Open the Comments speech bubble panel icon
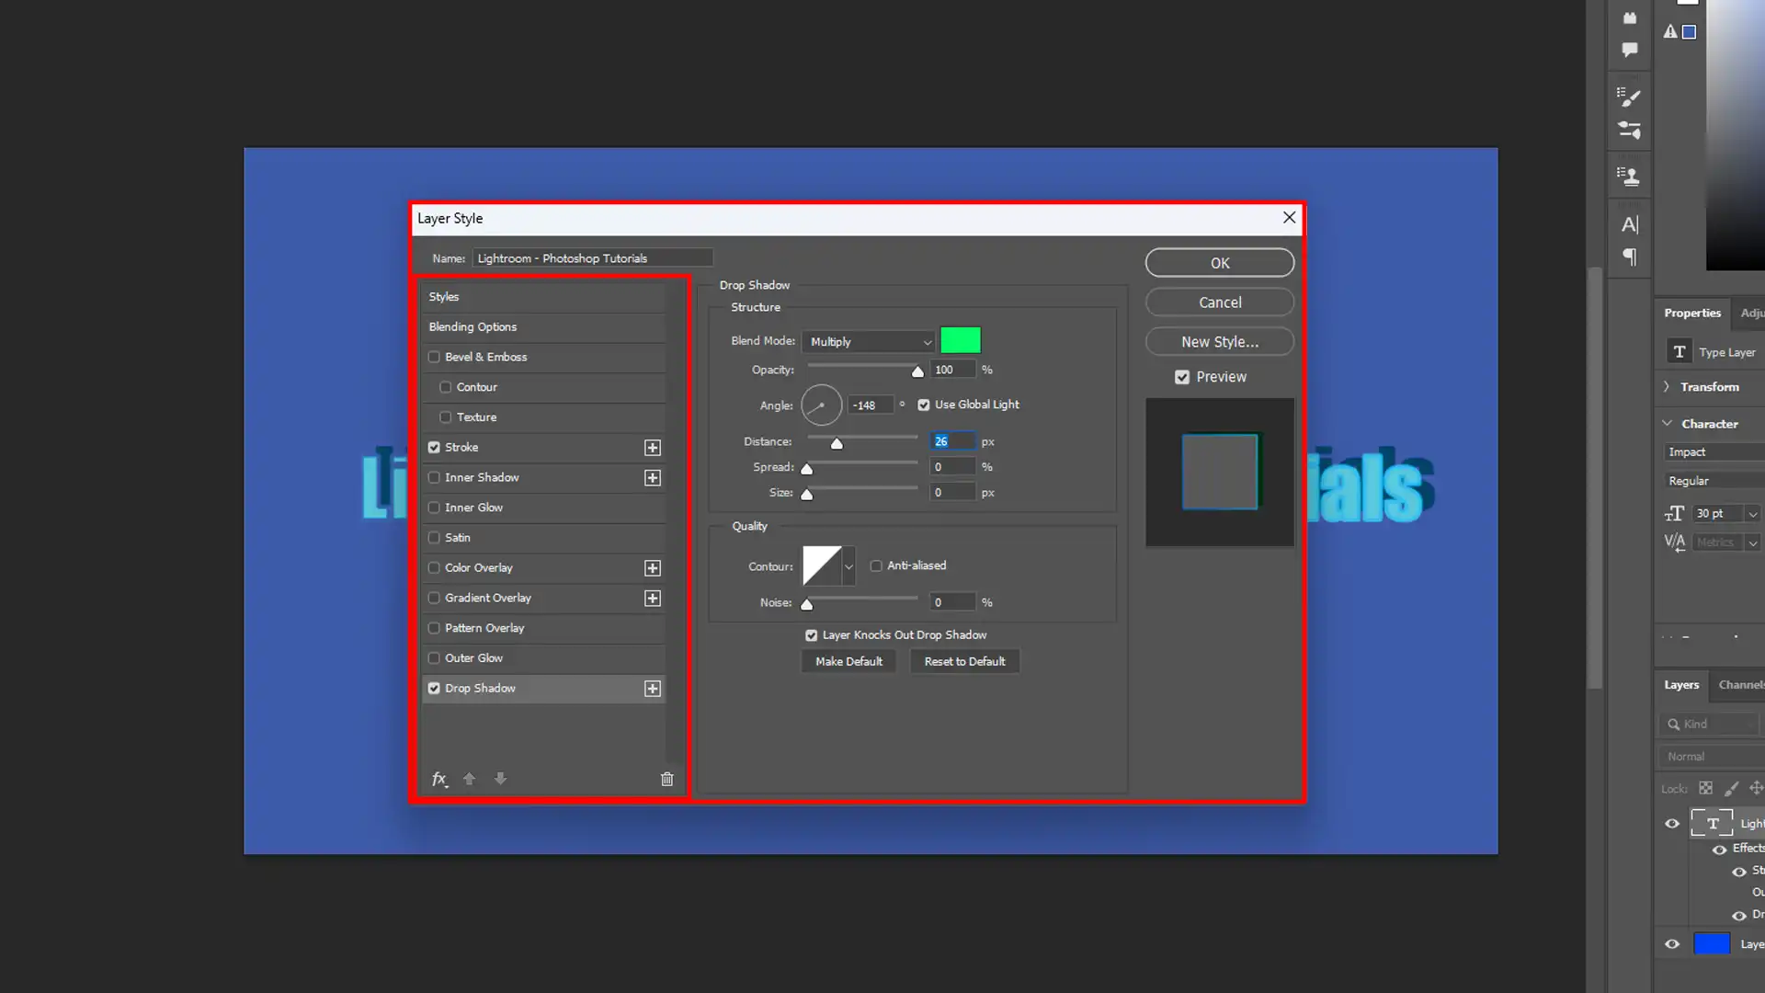The width and height of the screenshot is (1765, 993). [1629, 50]
